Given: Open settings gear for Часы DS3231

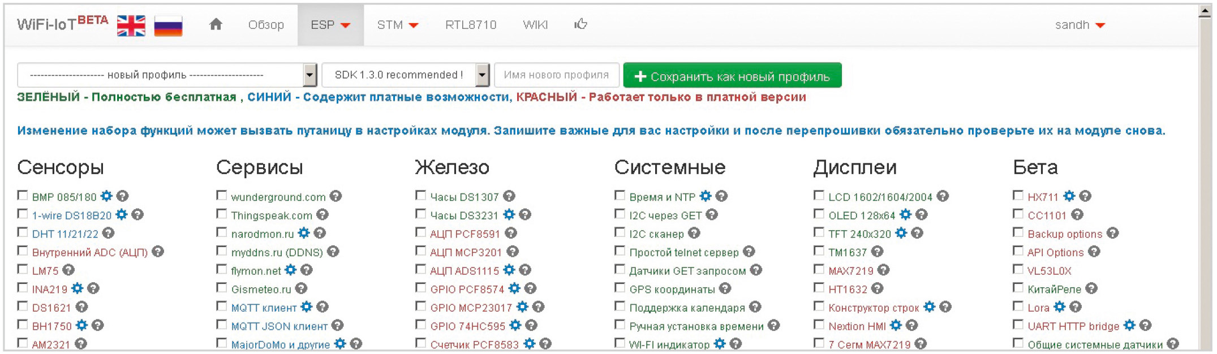Looking at the screenshot, I should pyautogui.click(x=509, y=215).
